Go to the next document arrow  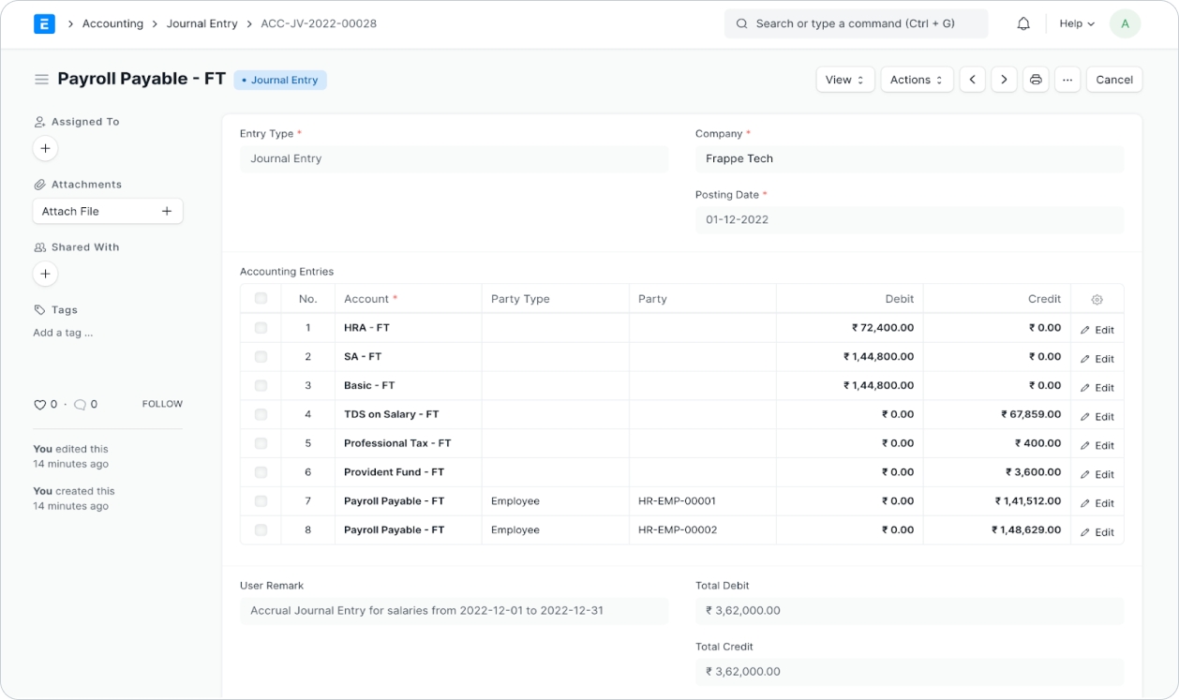(x=1004, y=80)
